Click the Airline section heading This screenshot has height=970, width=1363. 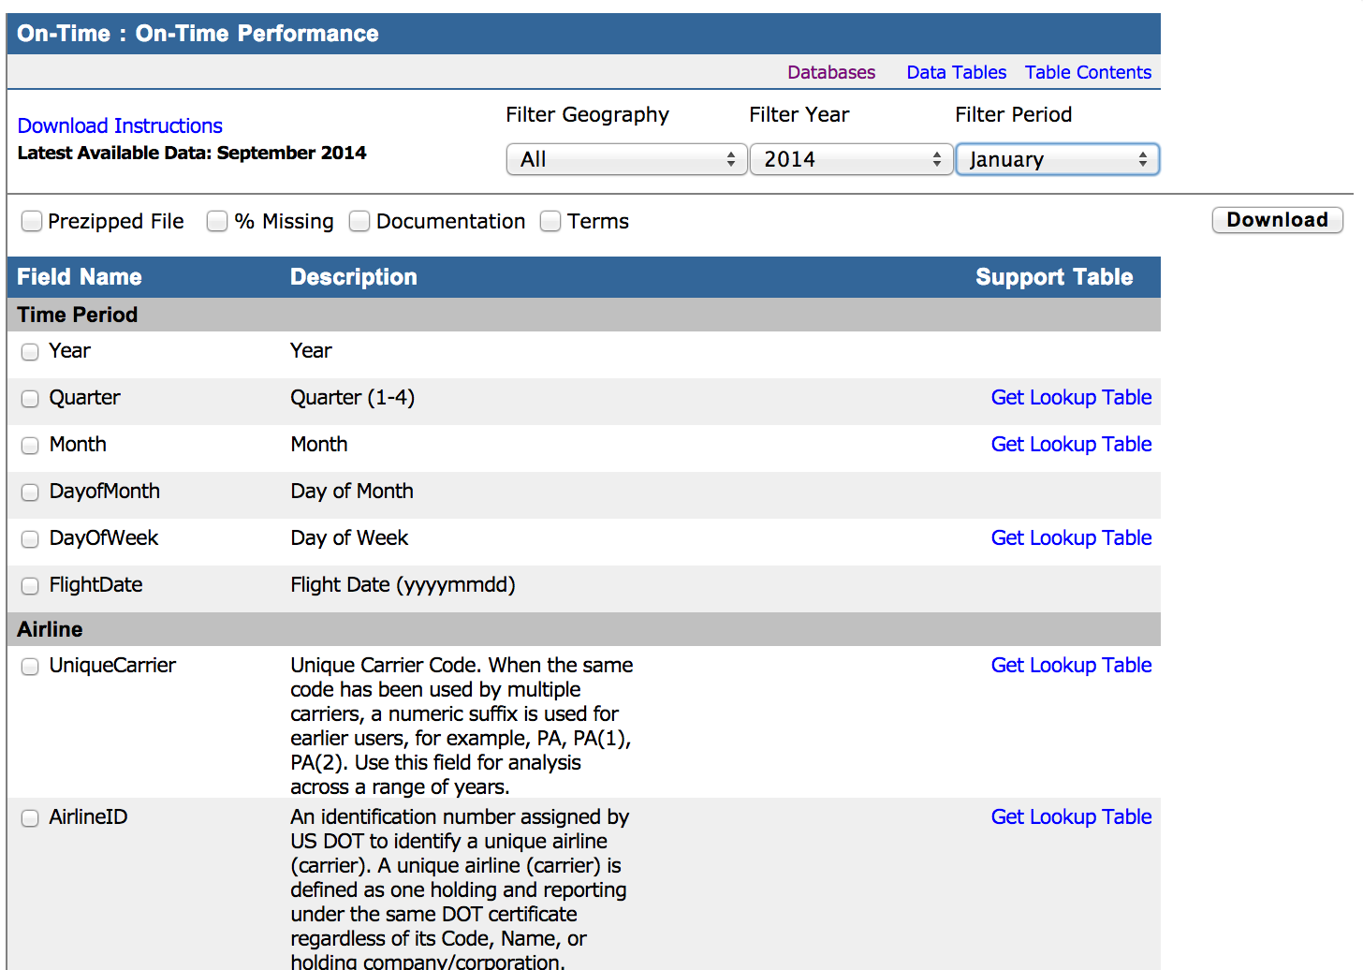point(50,629)
